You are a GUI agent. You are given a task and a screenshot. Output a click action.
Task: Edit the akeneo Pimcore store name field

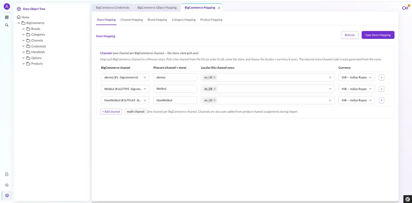pos(175,77)
